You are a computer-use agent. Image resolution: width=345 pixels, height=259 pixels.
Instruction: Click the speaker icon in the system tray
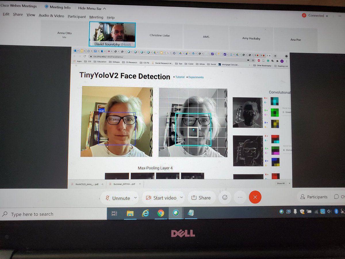(329, 212)
